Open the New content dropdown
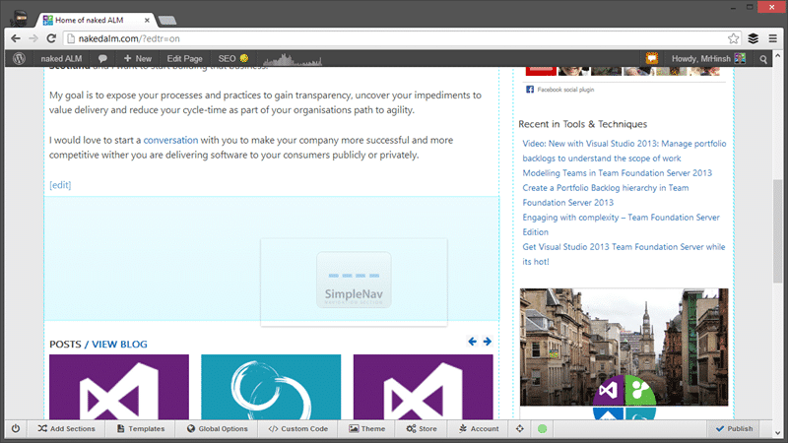The width and height of the screenshot is (788, 443). tap(137, 59)
